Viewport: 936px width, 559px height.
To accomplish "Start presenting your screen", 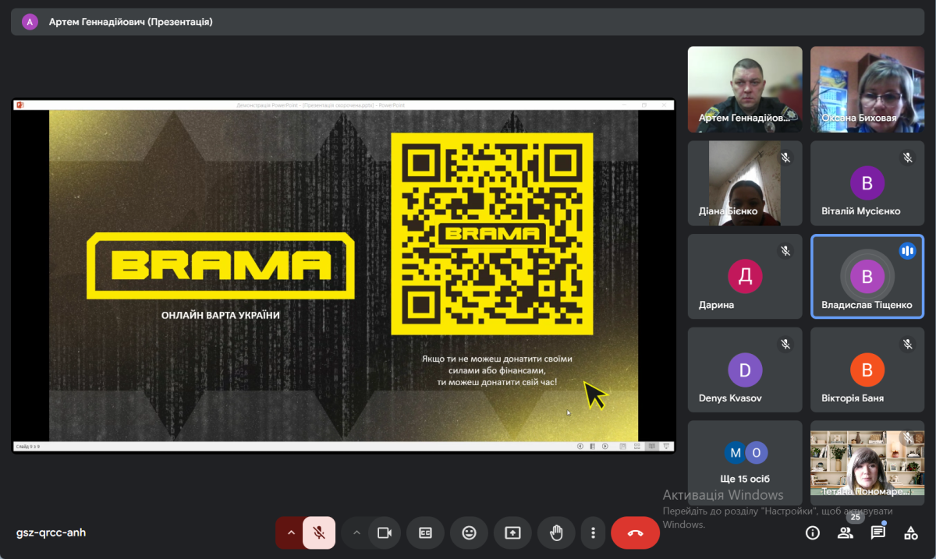I will (512, 533).
